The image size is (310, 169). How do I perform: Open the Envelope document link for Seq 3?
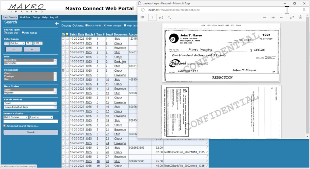120,48
